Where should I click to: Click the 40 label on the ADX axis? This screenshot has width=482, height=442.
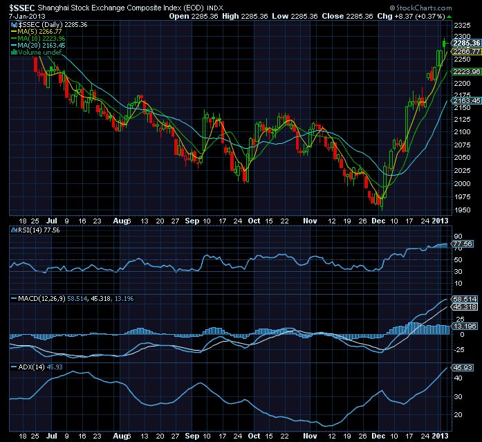(458, 378)
